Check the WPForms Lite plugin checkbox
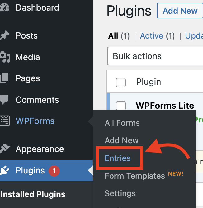This screenshot has width=203, height=208. 121,106
